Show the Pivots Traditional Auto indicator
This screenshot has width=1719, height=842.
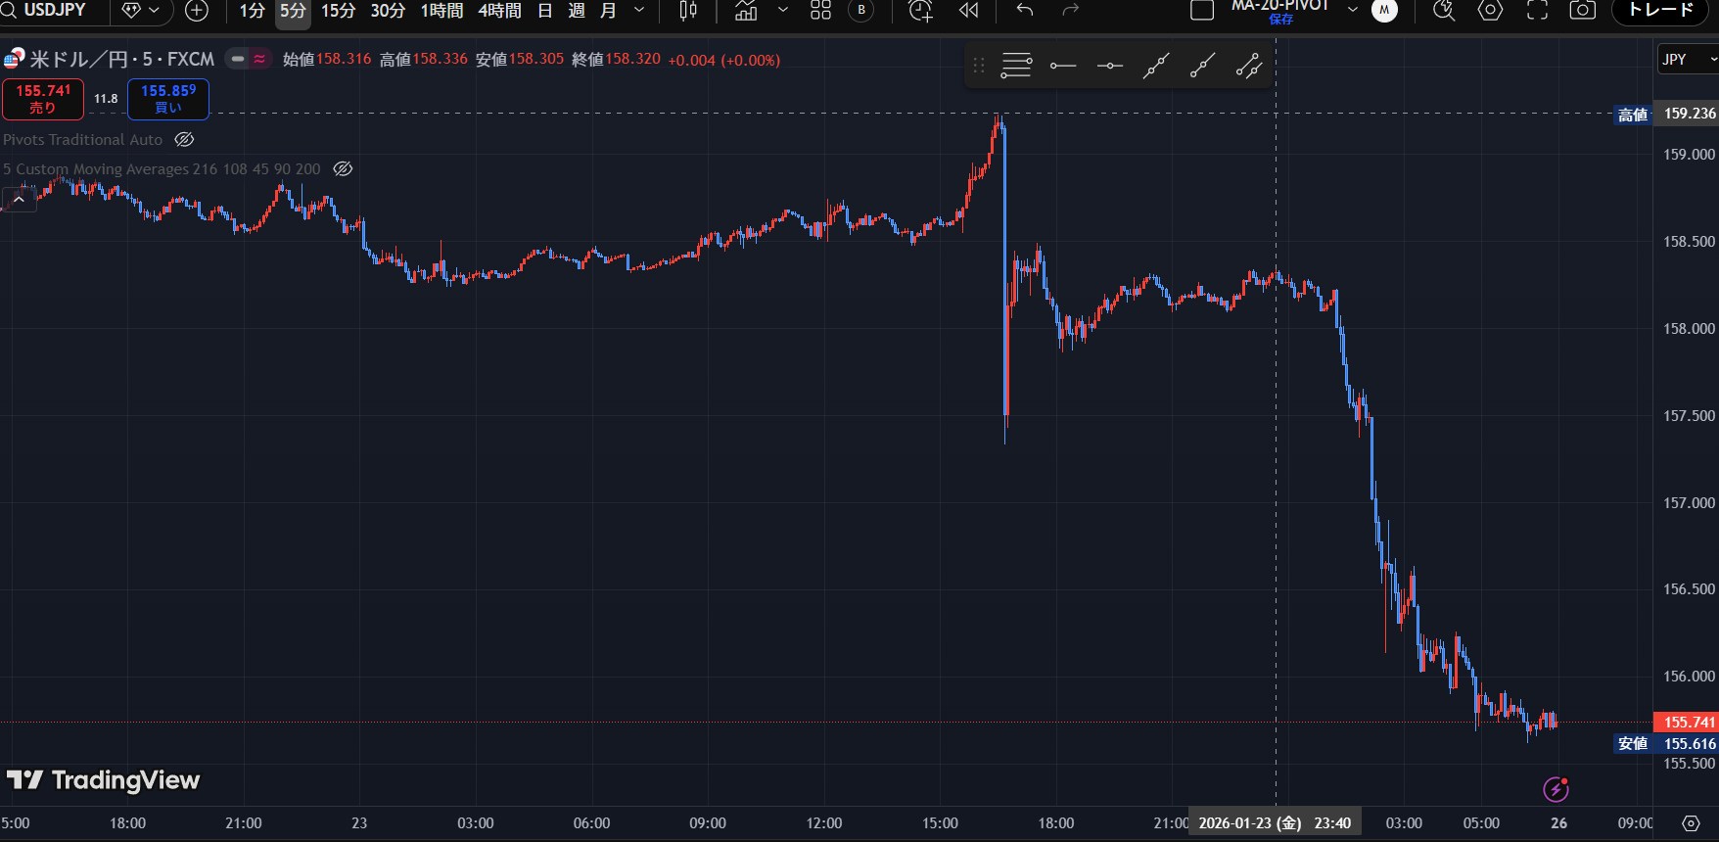pyautogui.click(x=184, y=140)
